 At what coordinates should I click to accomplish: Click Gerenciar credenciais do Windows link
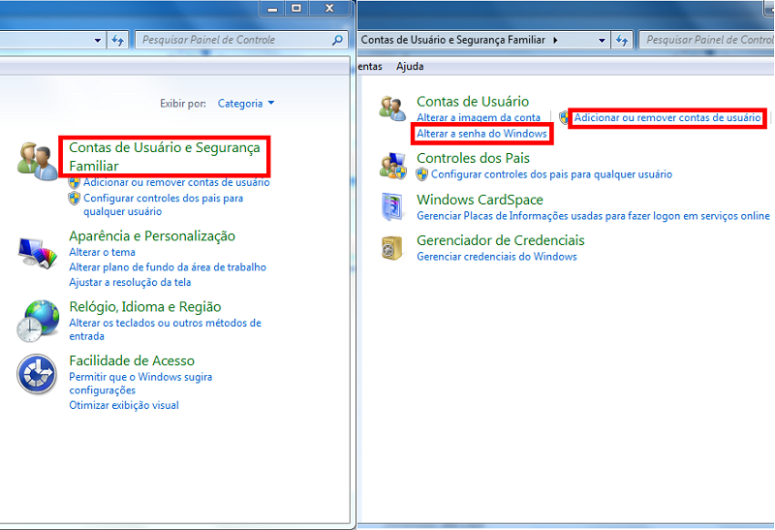click(x=497, y=257)
